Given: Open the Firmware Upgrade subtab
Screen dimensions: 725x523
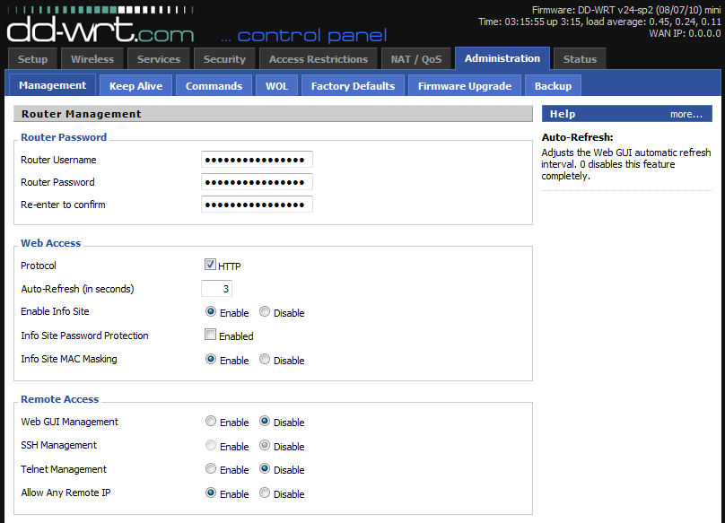Looking at the screenshot, I should click(x=464, y=86).
